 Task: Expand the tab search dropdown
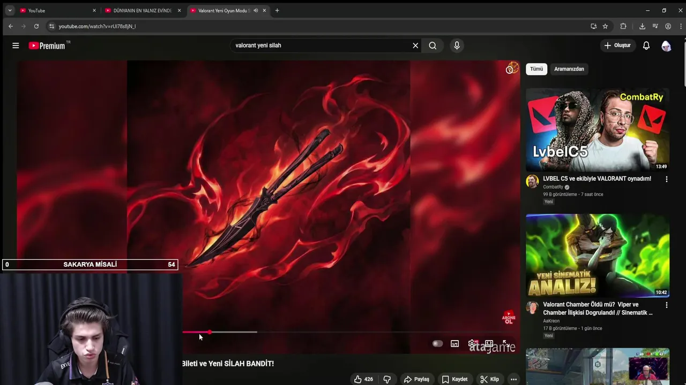click(10, 11)
